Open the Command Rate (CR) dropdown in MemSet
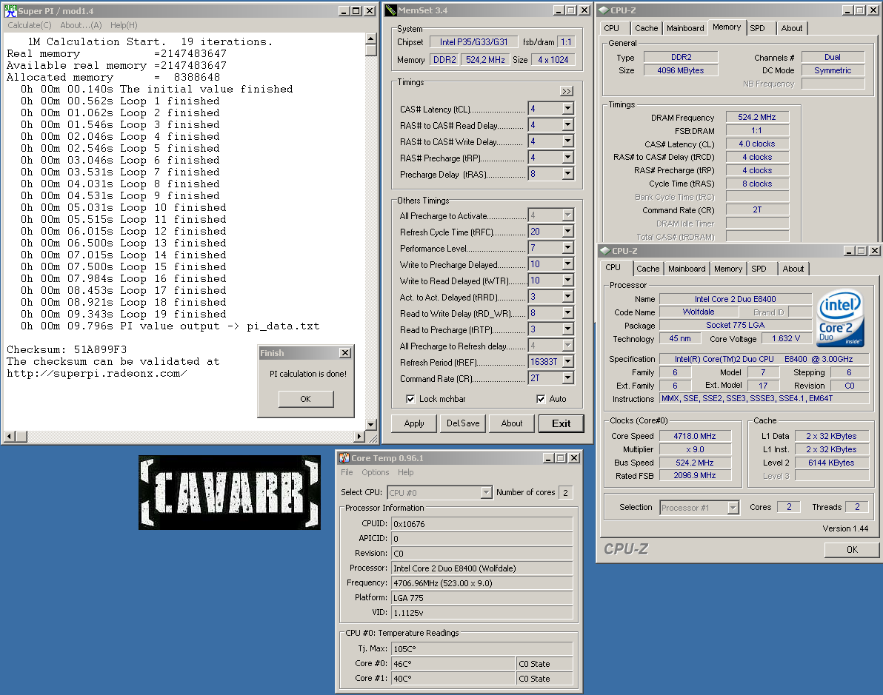This screenshot has width=883, height=695. click(x=567, y=378)
